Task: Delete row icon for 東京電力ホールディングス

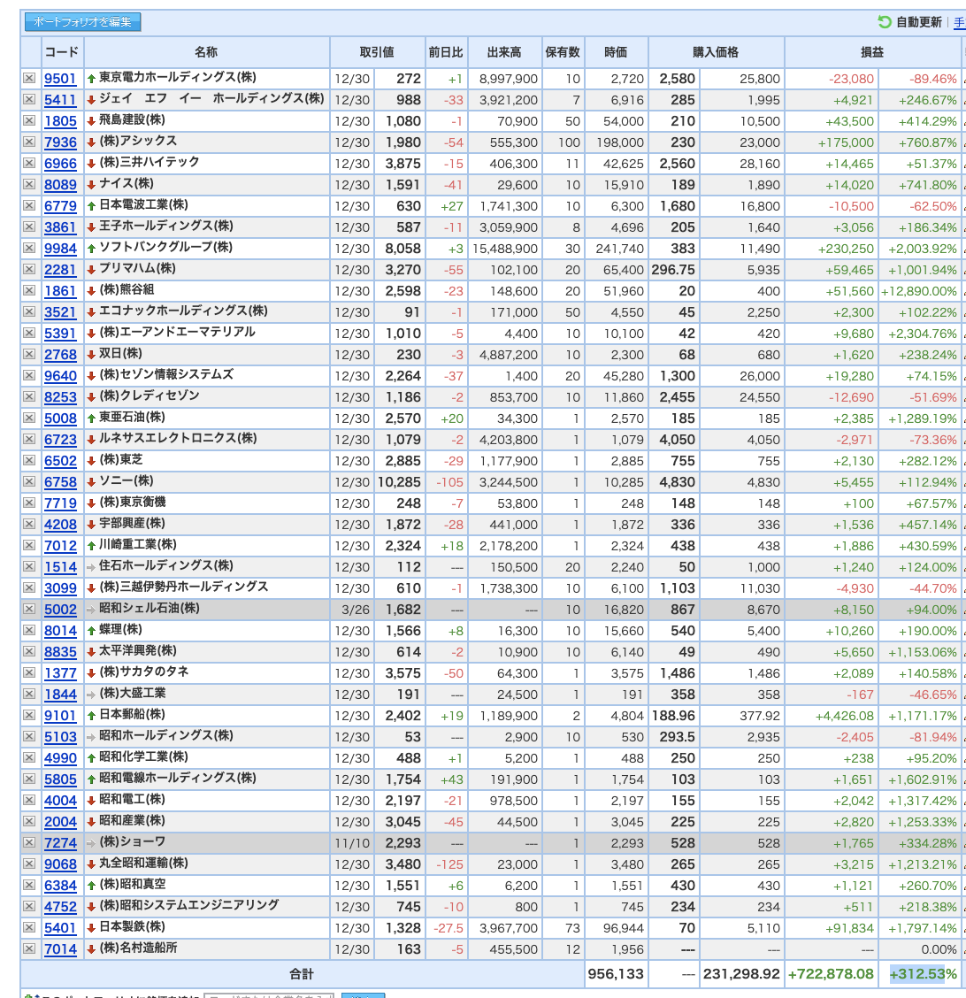Action: coord(29,78)
